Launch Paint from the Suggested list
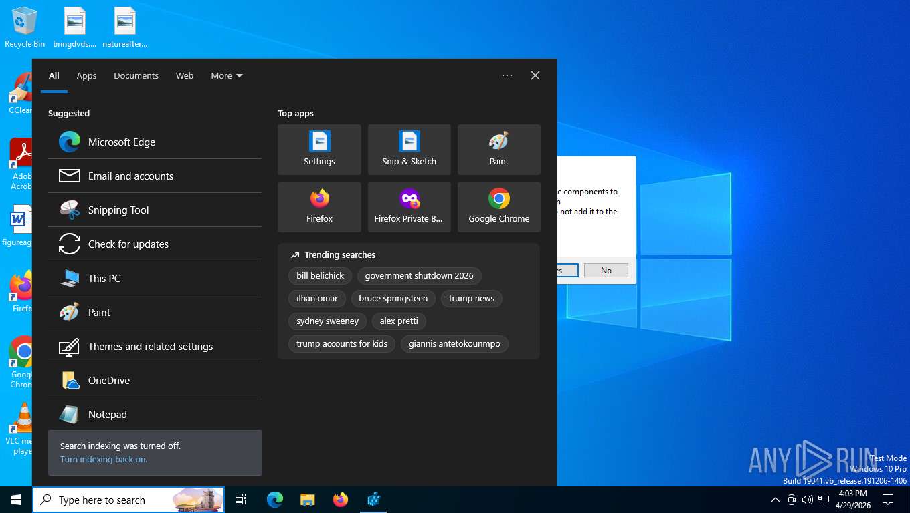Image resolution: width=910 pixels, height=513 pixels. tap(155, 312)
